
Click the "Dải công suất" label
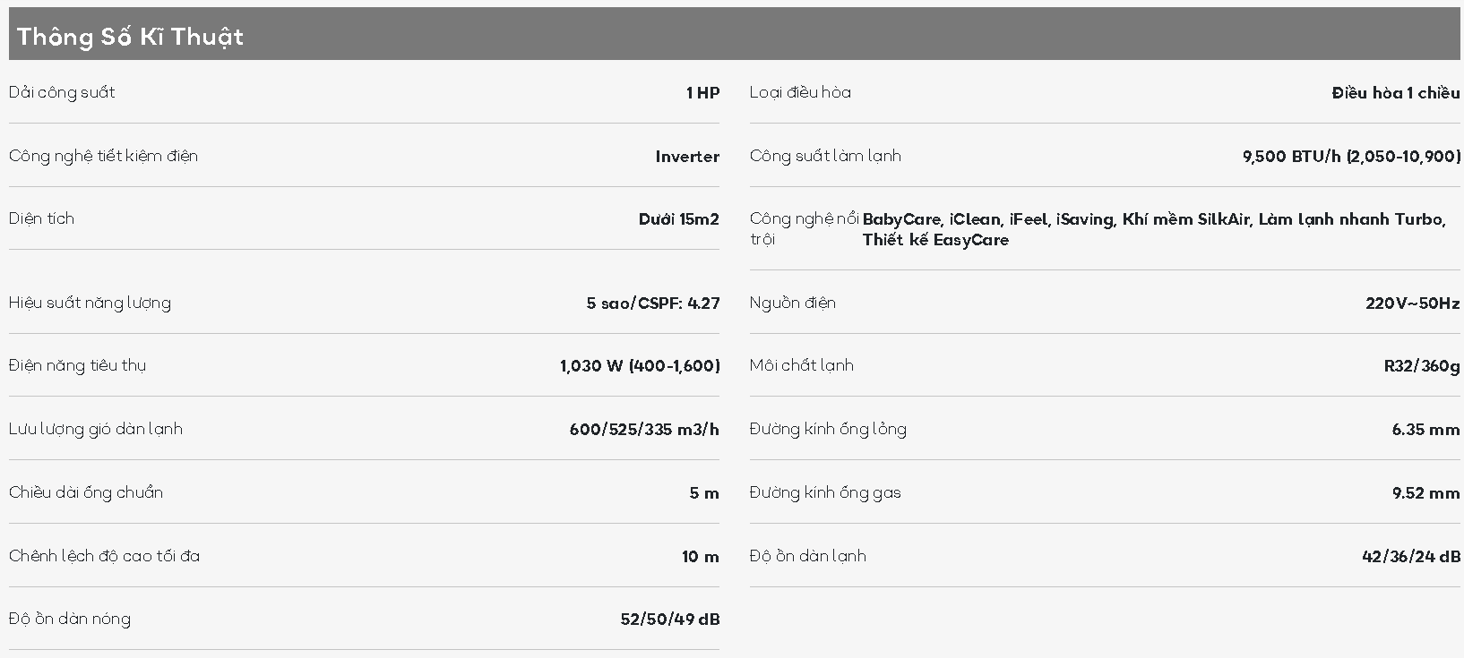62,92
